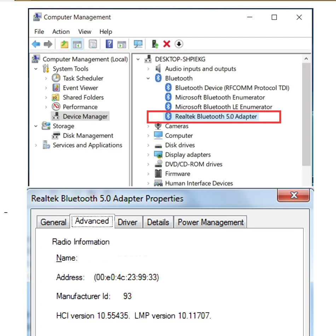Open the View menu
336x336 pixels.
[x=85, y=32]
